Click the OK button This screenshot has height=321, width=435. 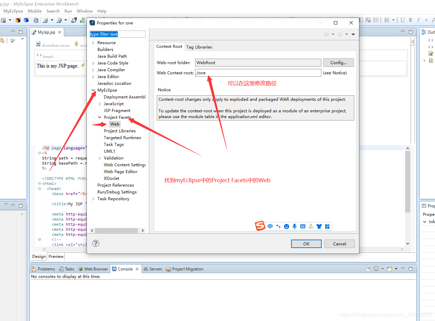click(306, 244)
